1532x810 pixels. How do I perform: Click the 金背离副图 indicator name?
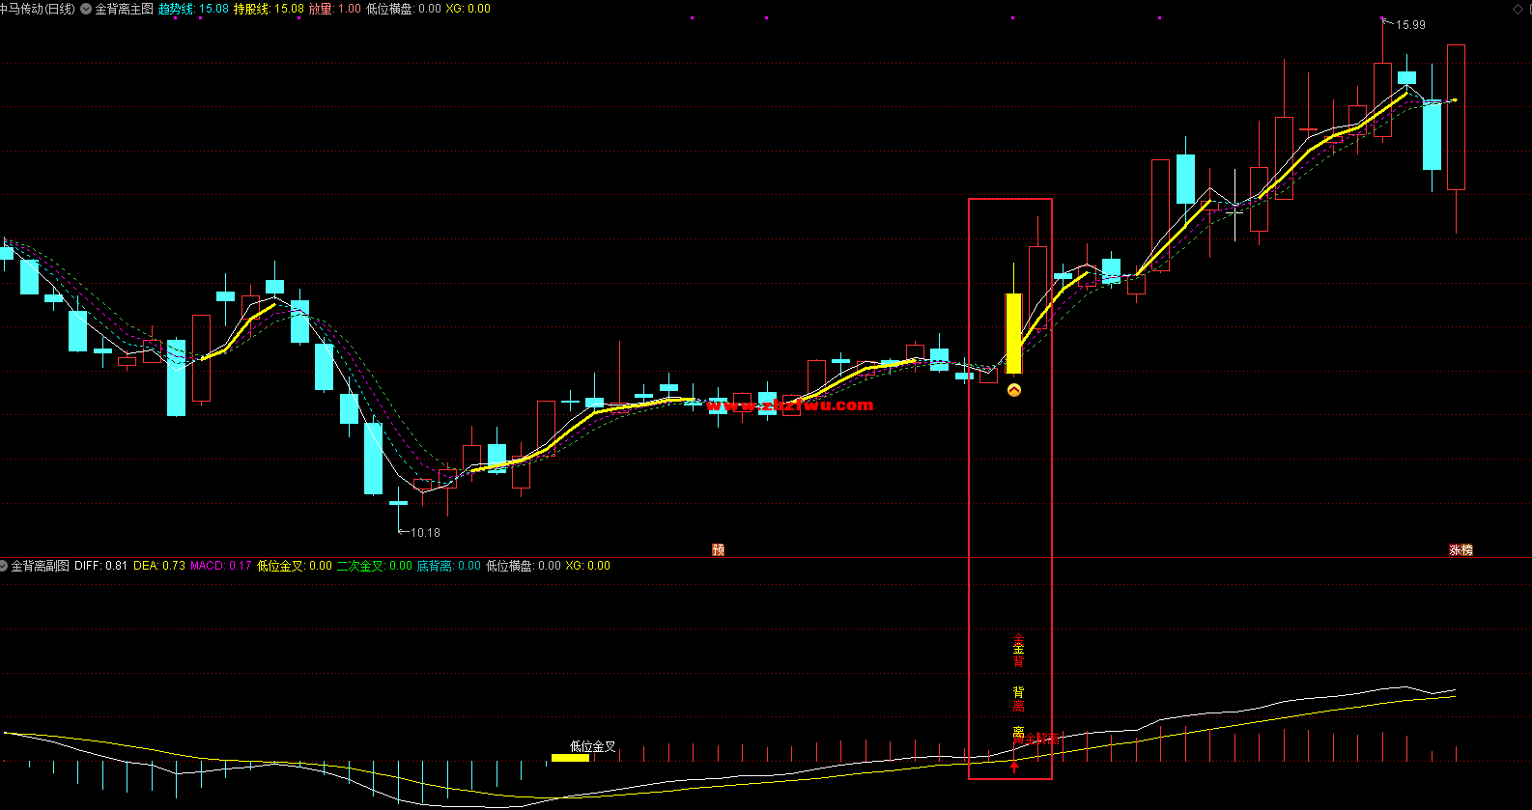[40, 566]
